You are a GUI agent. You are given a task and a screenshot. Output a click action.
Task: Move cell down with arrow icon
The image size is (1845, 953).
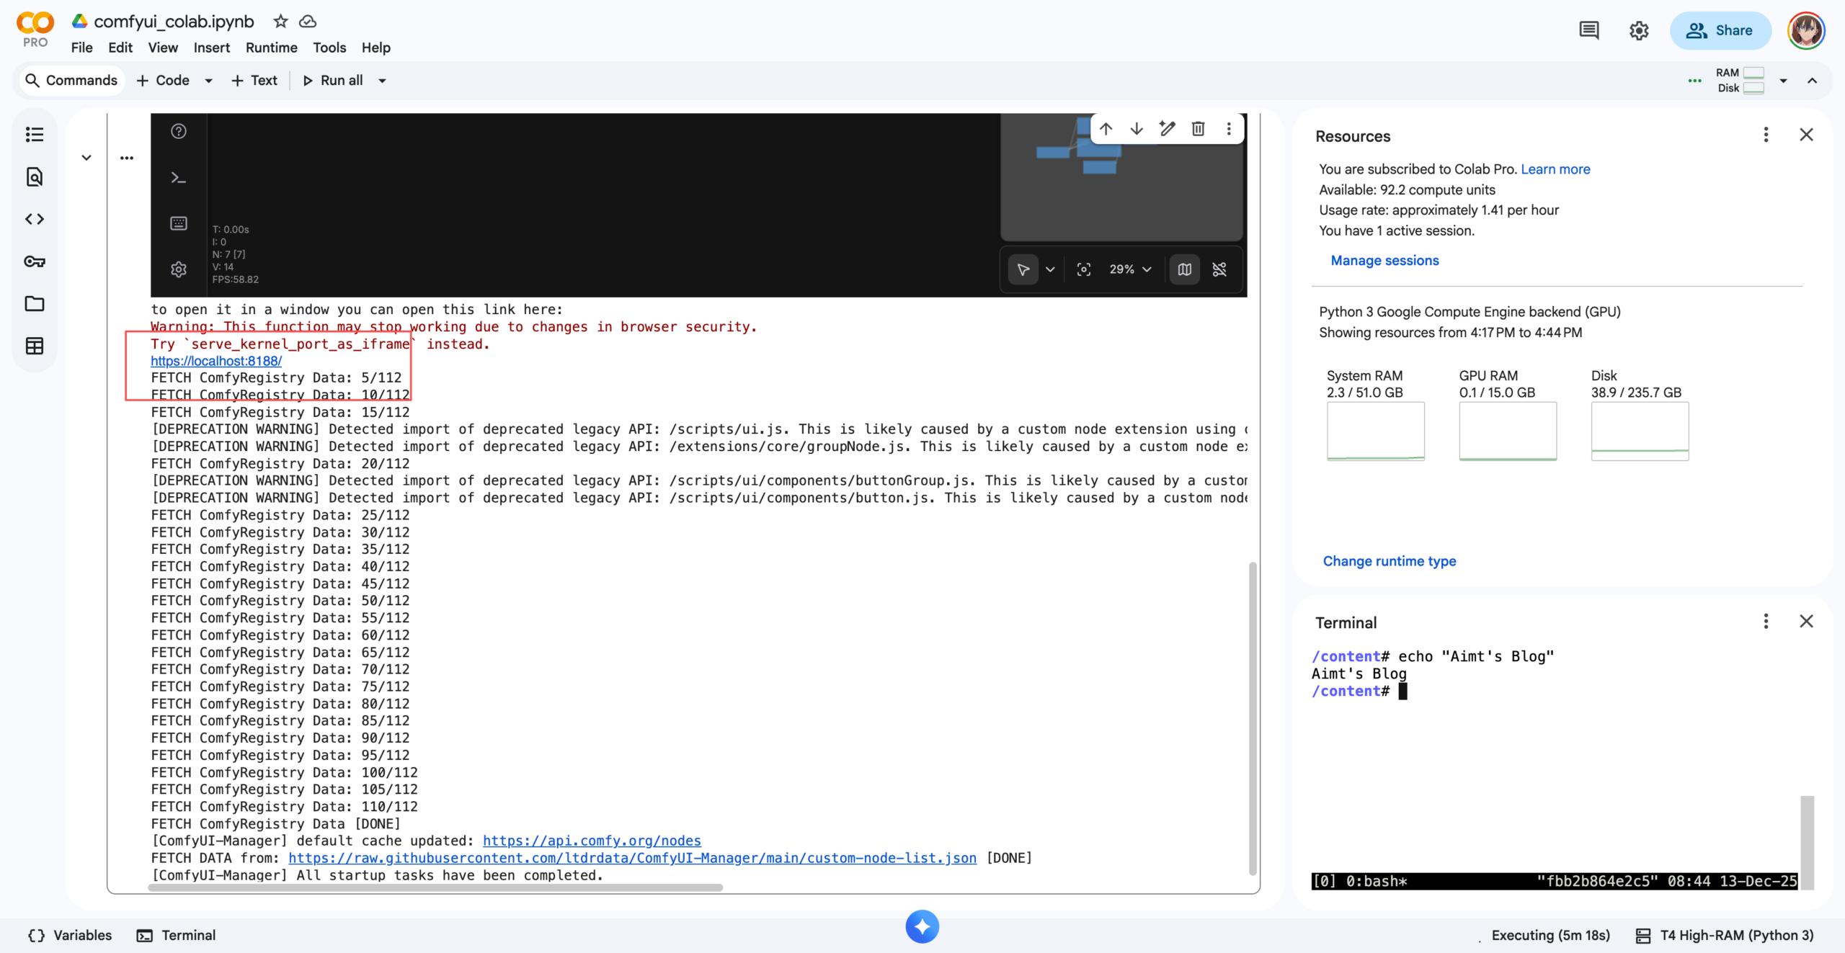[1137, 129]
